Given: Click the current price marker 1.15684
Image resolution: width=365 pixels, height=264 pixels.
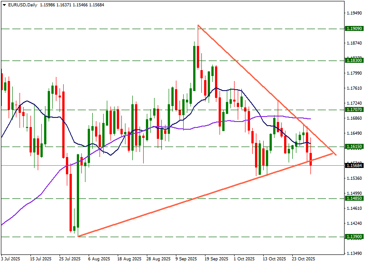Looking at the screenshot, I should 354,165.
